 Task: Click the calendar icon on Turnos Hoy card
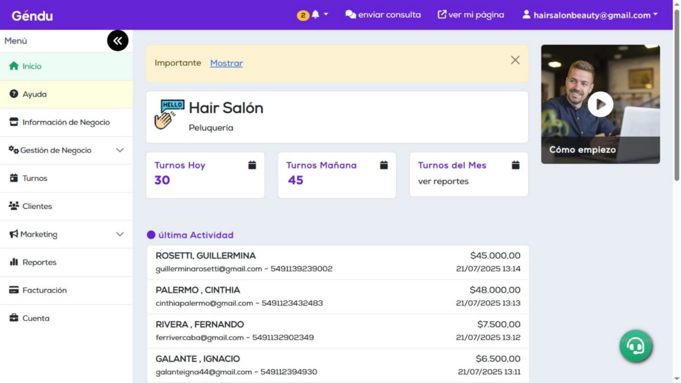(x=252, y=165)
